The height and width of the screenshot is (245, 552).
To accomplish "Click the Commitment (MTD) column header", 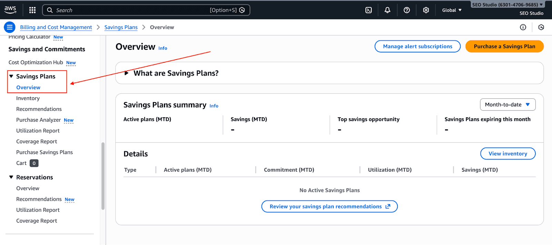I will tap(289, 170).
